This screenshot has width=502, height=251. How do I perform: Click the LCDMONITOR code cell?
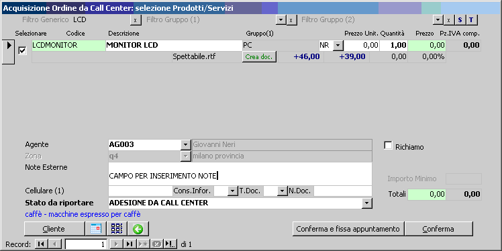(68, 46)
